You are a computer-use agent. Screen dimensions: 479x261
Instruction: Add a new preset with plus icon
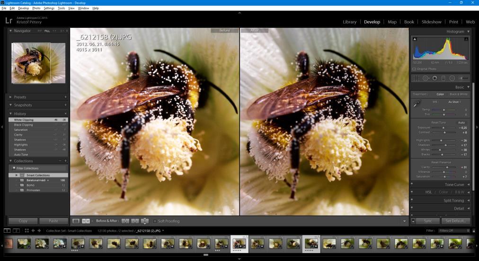[x=65, y=97]
